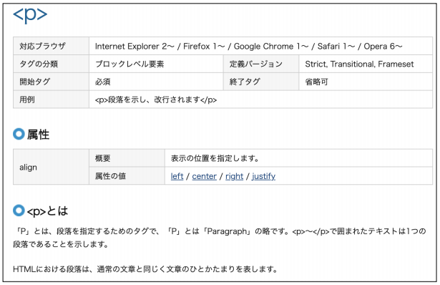
Task: Follow the right attribute value link
Action: 235,176
